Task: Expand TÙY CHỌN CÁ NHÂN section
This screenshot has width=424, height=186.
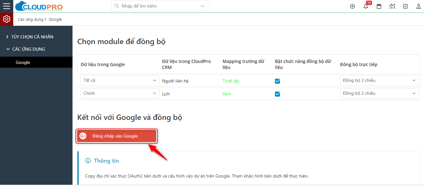Action: (x=30, y=37)
